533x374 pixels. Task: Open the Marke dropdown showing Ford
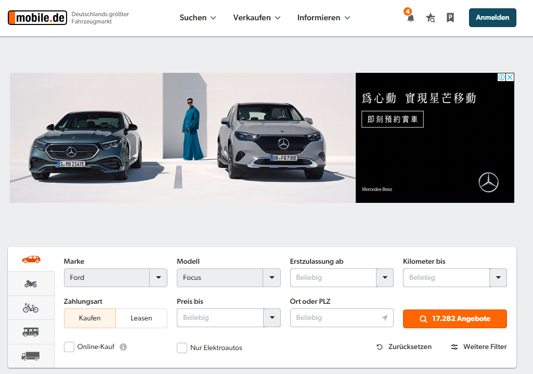[x=115, y=278]
